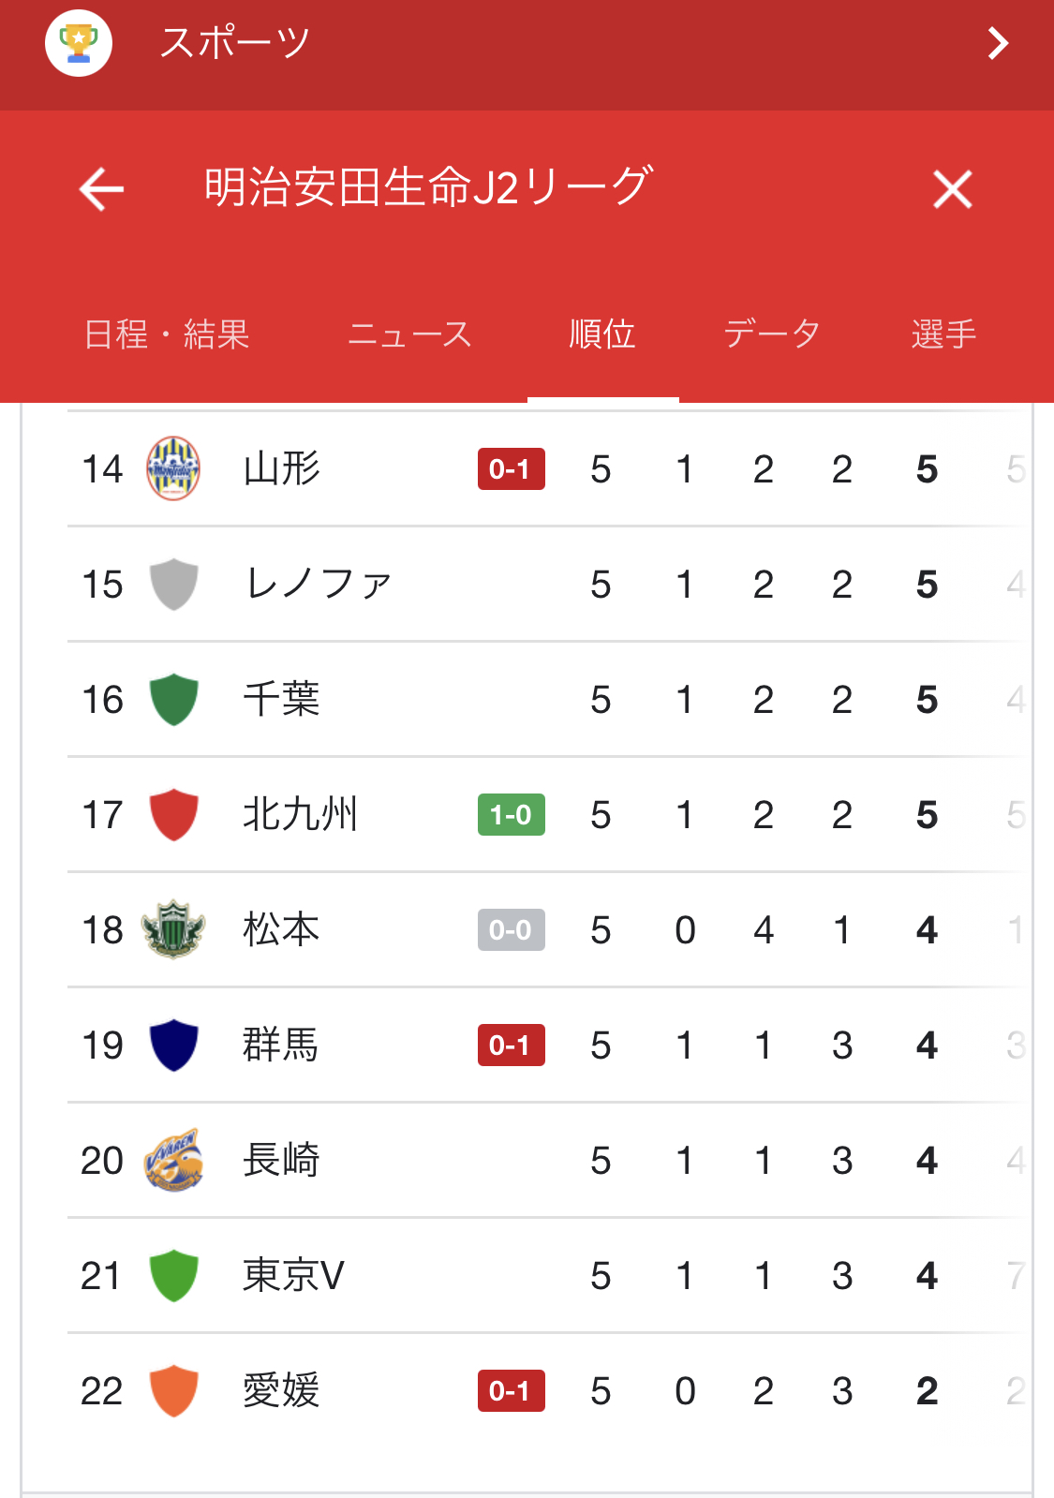1054x1498 pixels.
Task: Open the データ tab
Action: (x=772, y=334)
